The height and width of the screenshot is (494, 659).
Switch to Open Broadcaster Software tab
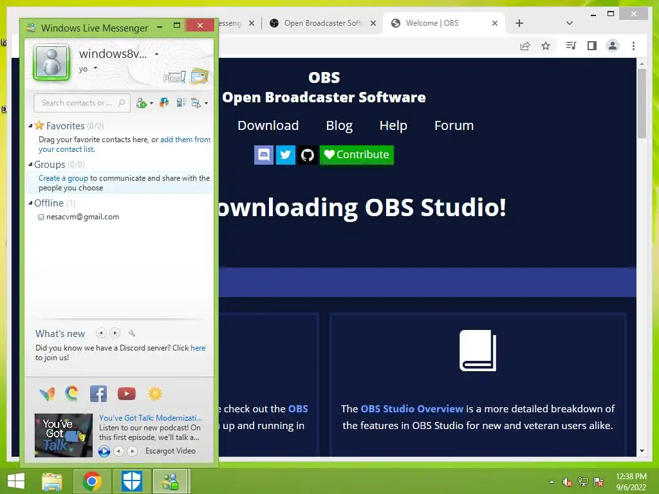click(323, 23)
